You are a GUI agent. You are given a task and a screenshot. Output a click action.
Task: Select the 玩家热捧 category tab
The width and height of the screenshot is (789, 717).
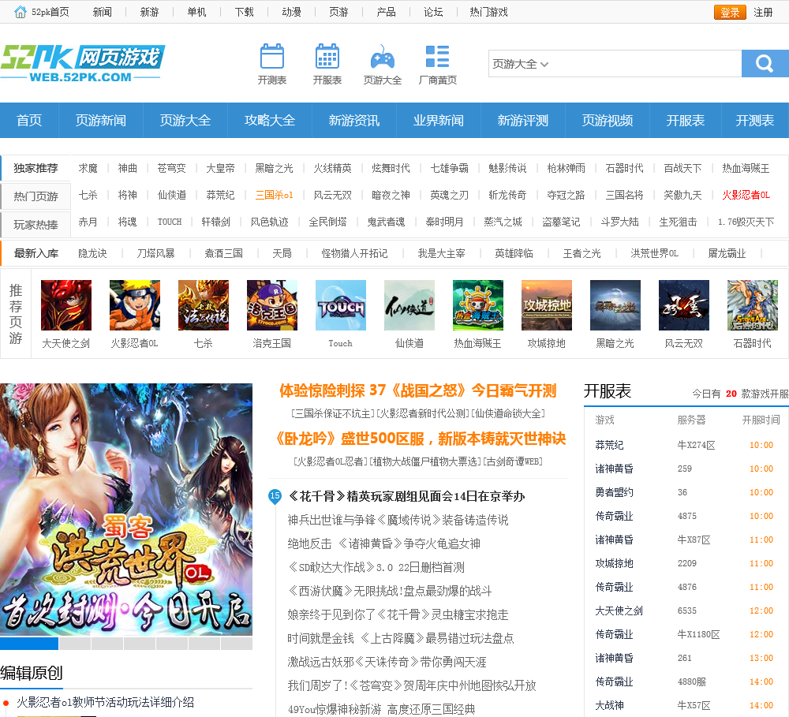pyautogui.click(x=36, y=225)
